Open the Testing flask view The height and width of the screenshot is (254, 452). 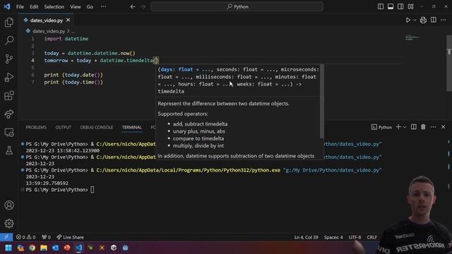9,150
